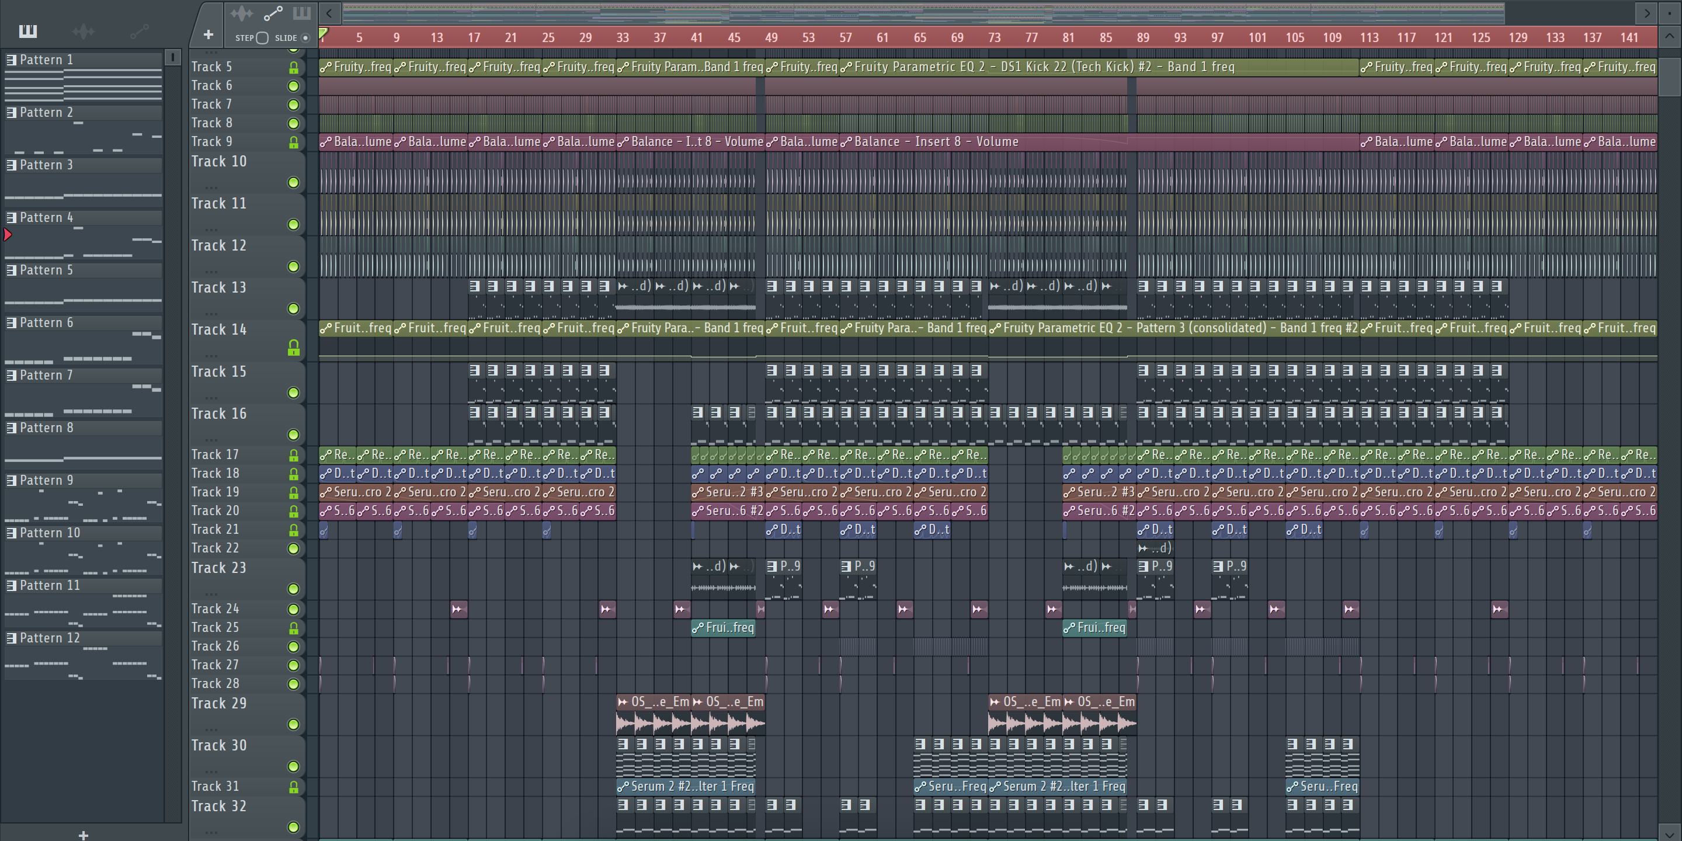Select 'Balance - Insert 8 - Volume' clip on Track 9
The width and height of the screenshot is (1682, 841).
[x=1100, y=142]
